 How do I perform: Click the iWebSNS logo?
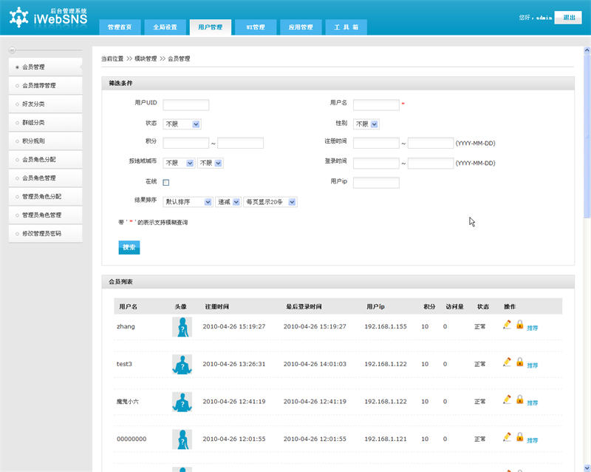point(48,17)
